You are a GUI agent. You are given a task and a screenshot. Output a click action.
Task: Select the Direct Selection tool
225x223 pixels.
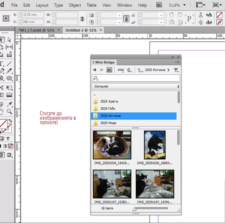[x=9, y=40]
